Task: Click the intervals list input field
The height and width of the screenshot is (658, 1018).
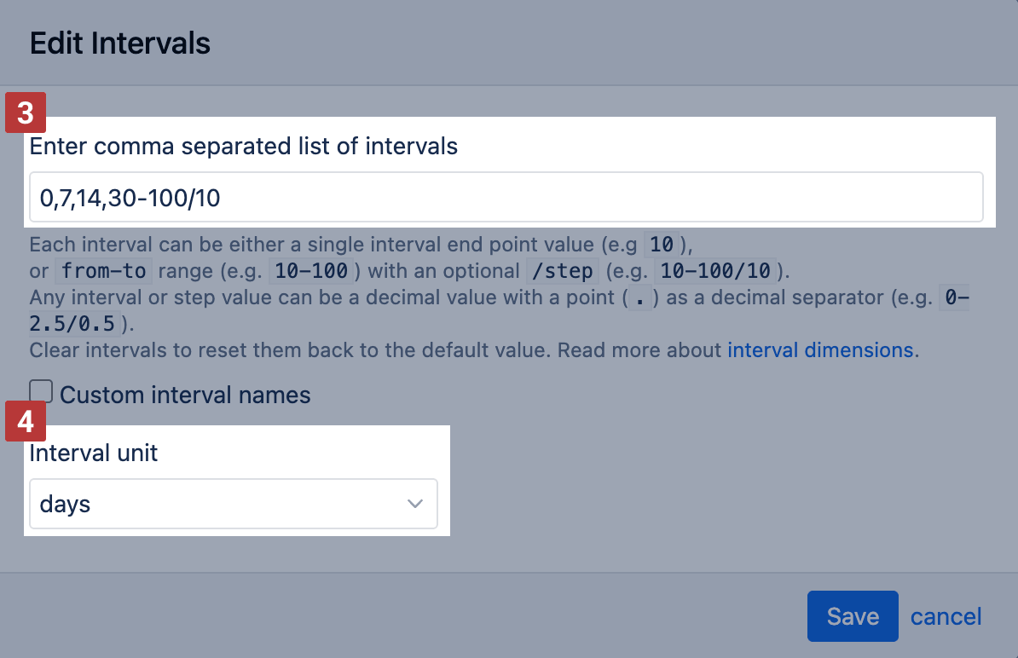Action: click(506, 197)
